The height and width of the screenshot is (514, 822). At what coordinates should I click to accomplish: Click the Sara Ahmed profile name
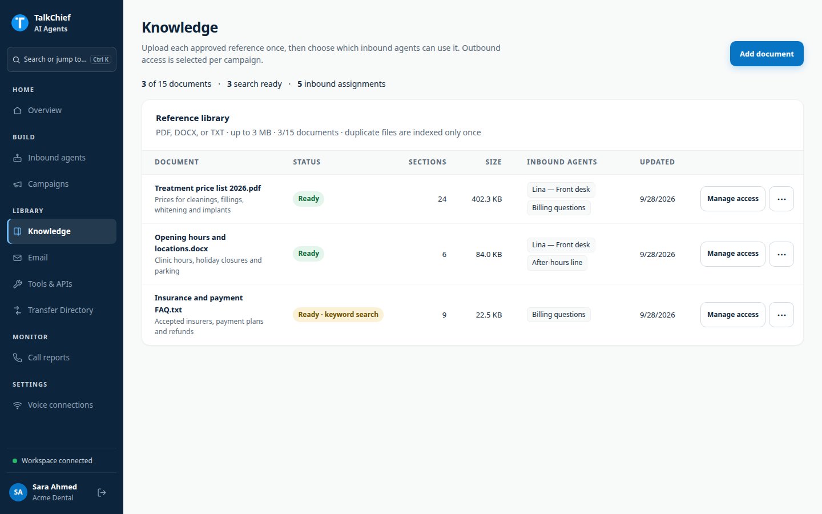55,487
